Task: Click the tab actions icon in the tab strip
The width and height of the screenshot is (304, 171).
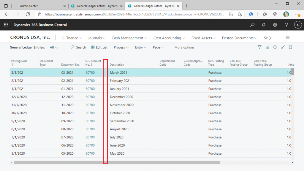Action: [6, 6]
